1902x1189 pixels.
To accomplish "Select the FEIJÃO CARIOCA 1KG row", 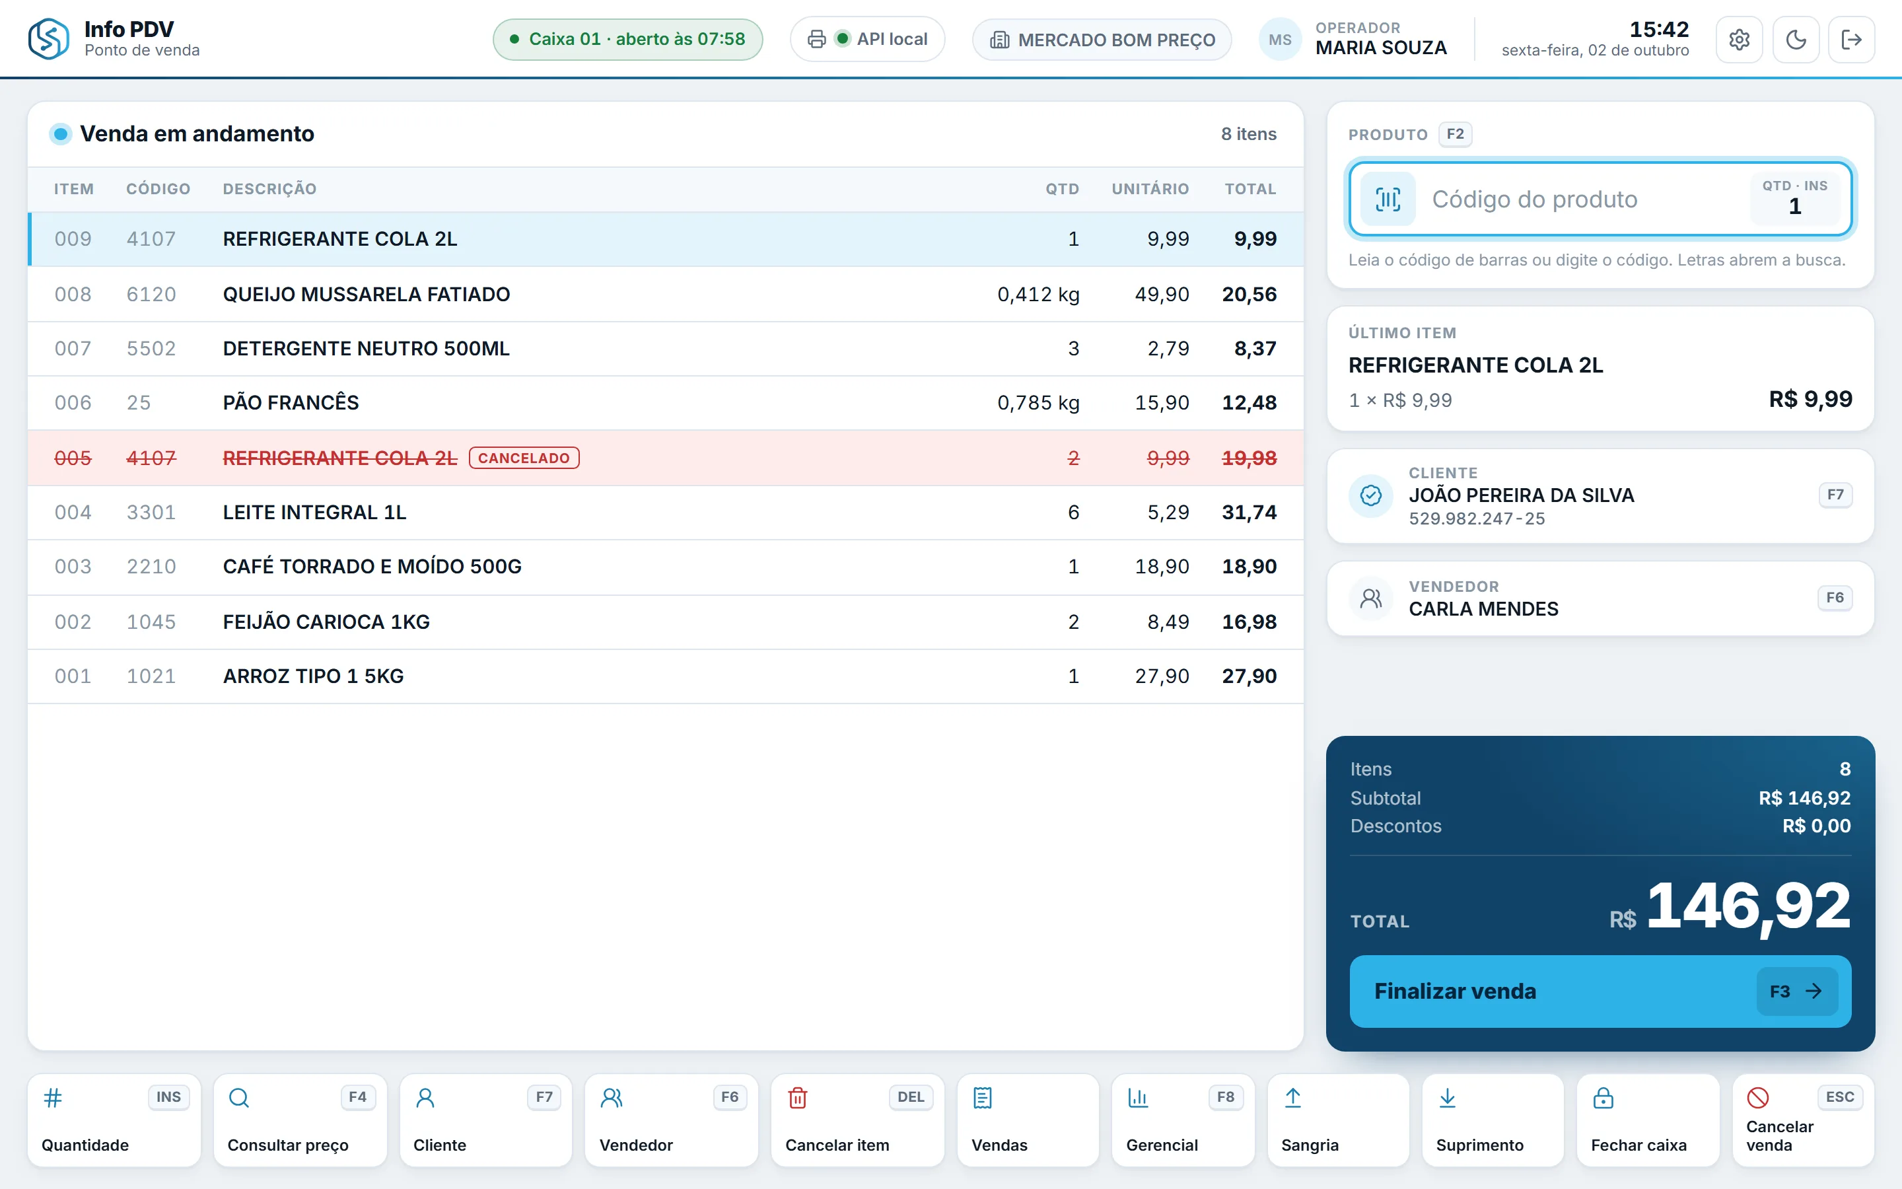I will [x=665, y=622].
